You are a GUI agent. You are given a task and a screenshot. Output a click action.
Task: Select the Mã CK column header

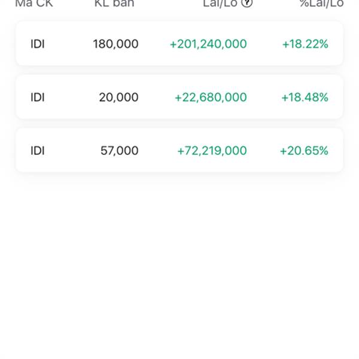(34, 4)
